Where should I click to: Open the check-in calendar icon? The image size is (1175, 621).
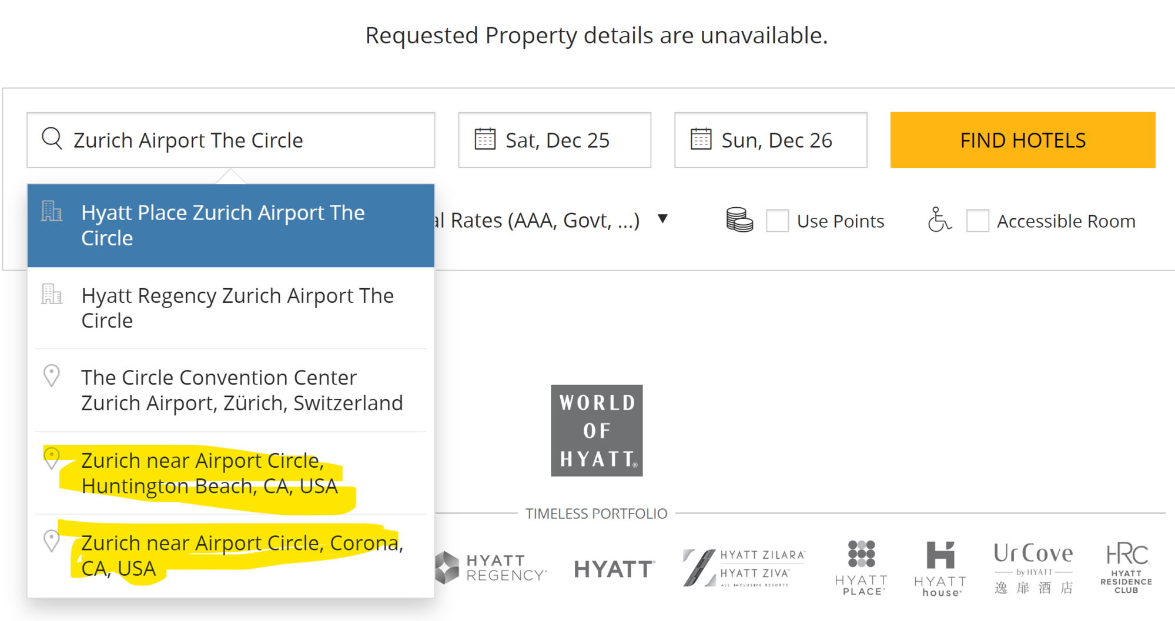pyautogui.click(x=485, y=139)
